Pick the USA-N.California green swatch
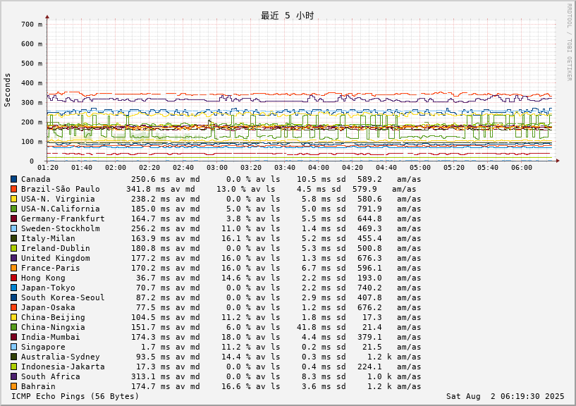This screenshot has width=576, height=406. (x=14, y=209)
